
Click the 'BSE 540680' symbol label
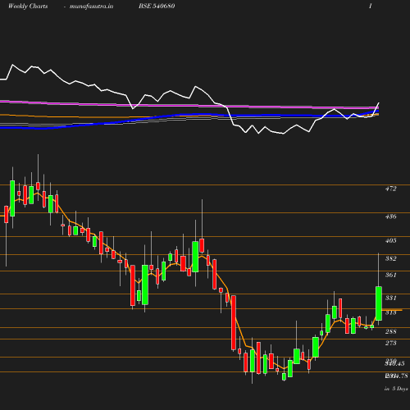click(x=157, y=6)
